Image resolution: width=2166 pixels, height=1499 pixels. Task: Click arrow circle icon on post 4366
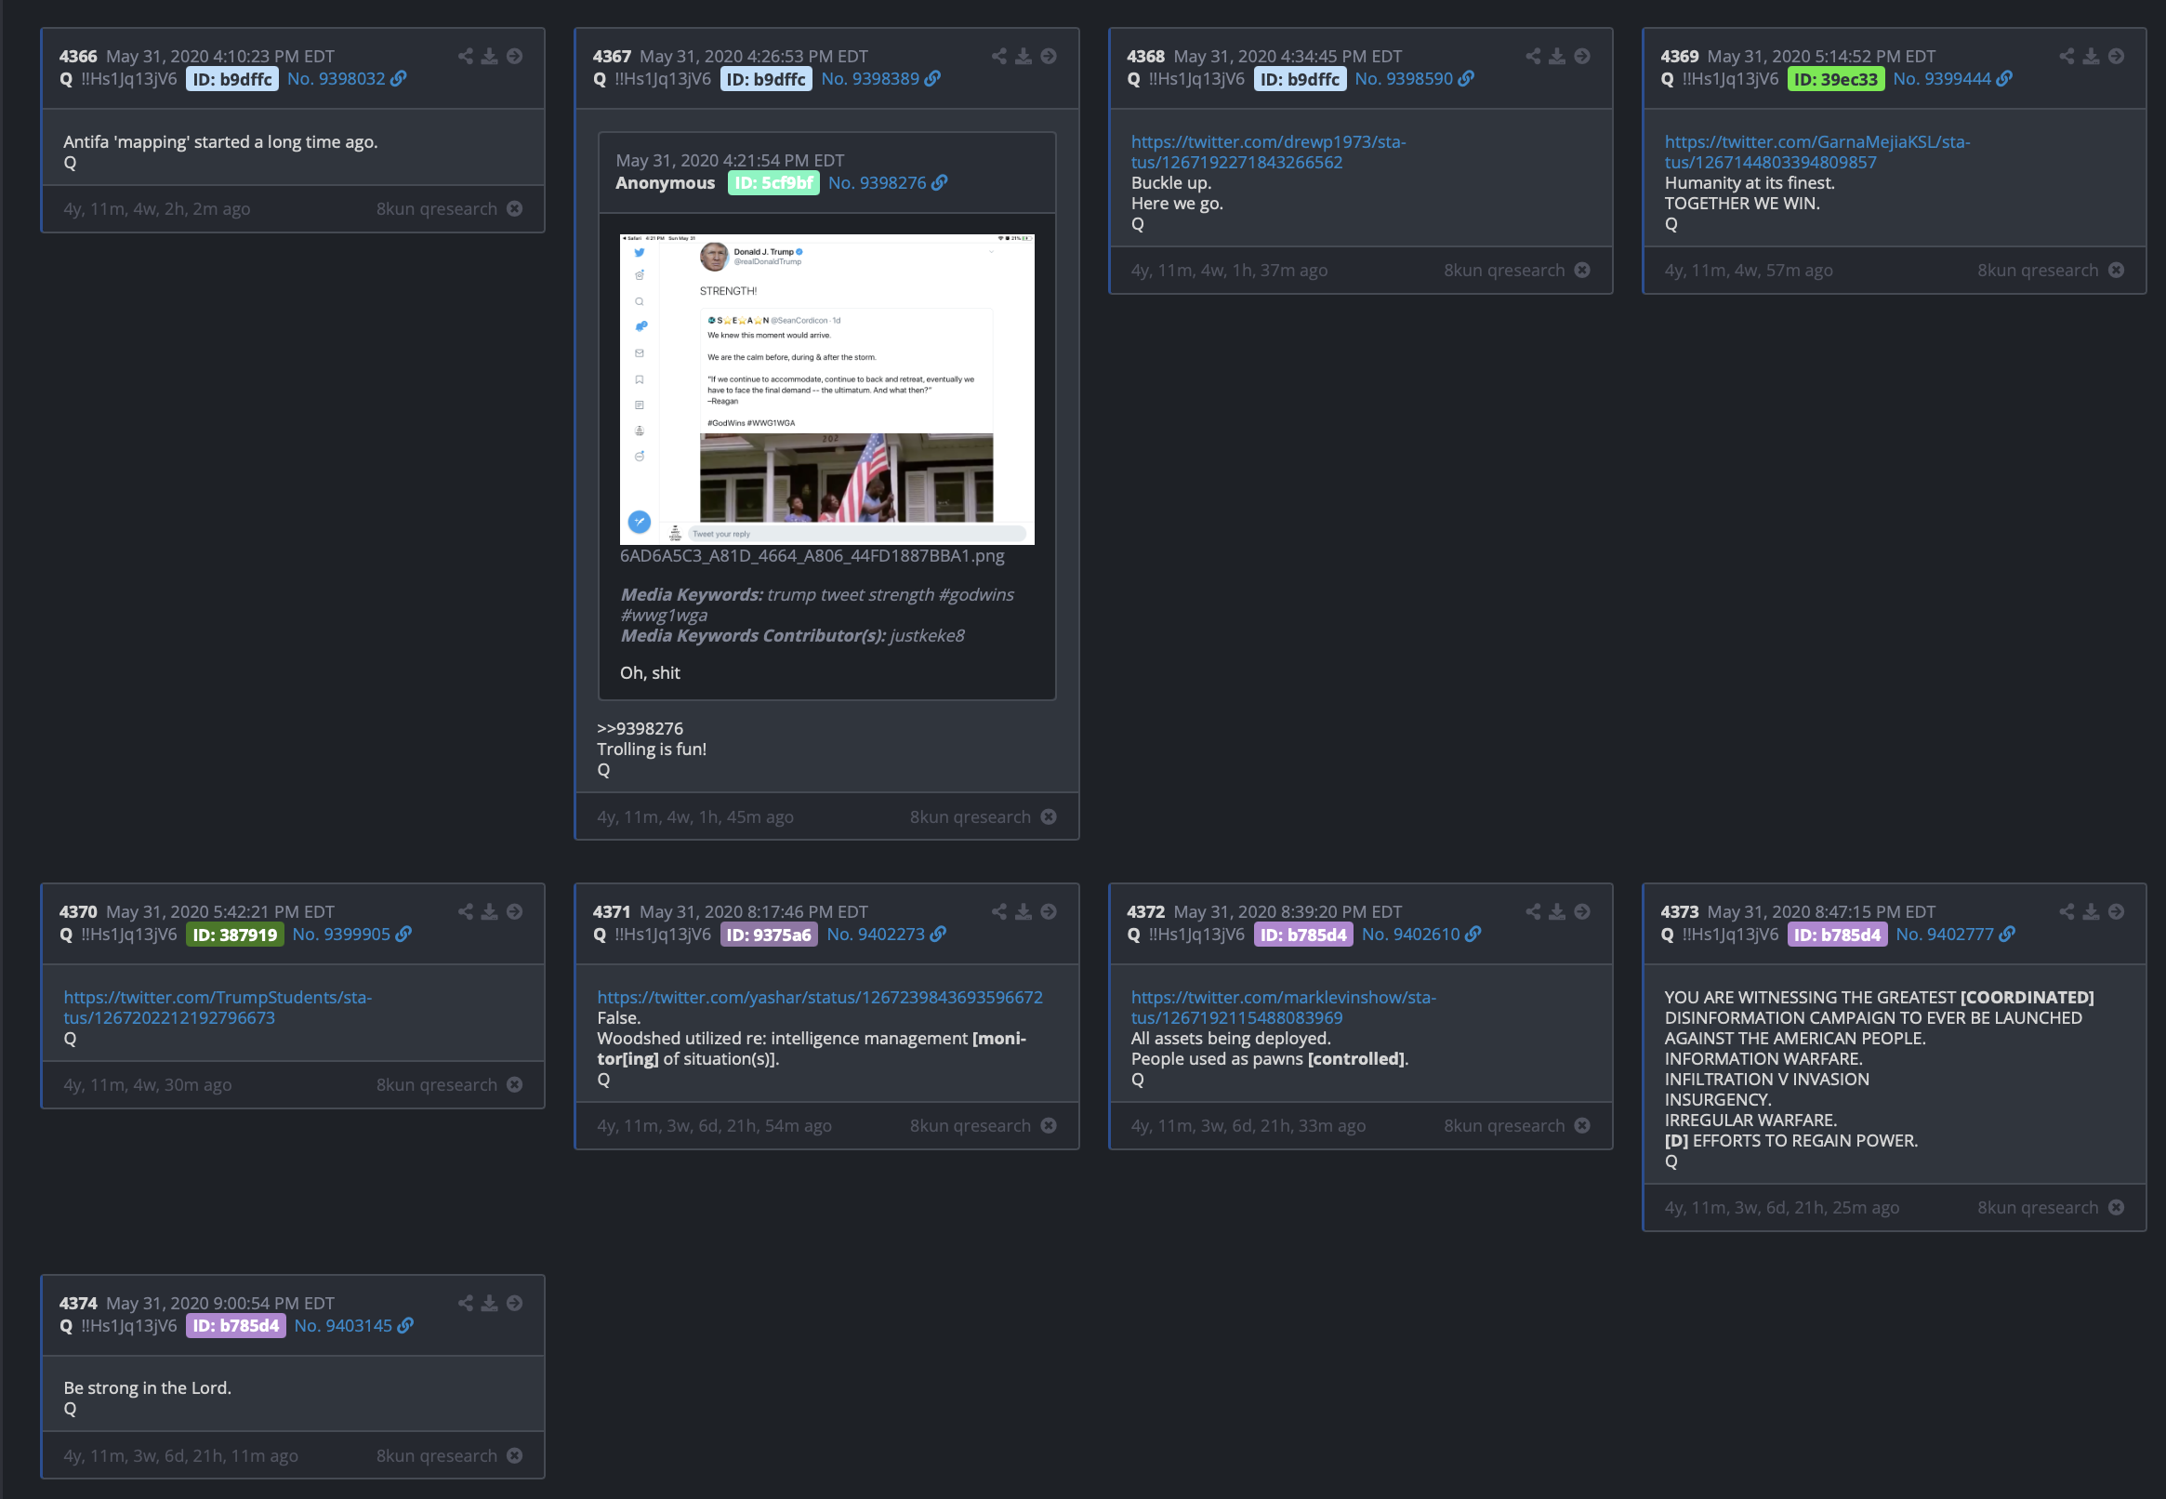[514, 57]
